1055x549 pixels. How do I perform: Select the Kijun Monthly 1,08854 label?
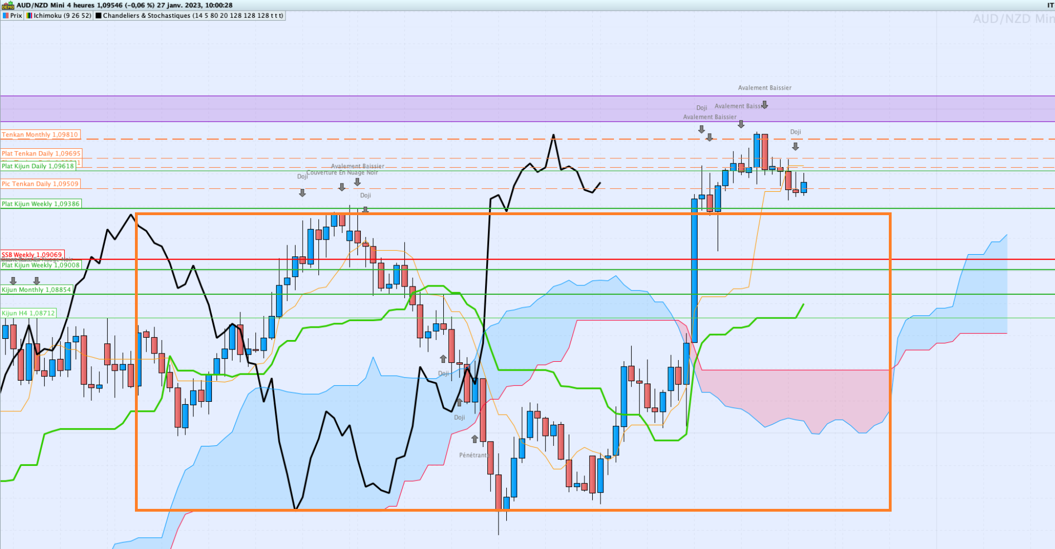tap(37, 290)
